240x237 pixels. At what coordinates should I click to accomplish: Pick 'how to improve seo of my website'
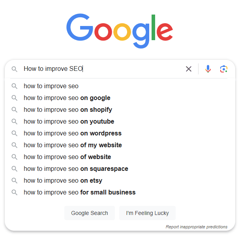[x=73, y=145]
